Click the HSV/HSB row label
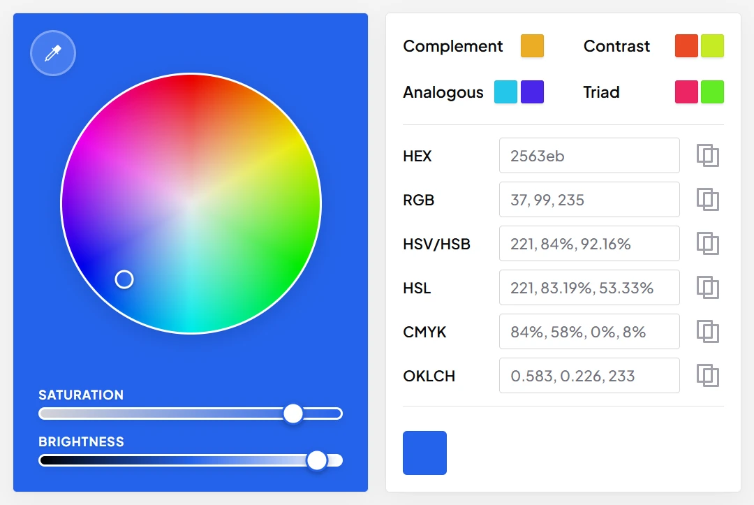This screenshot has height=505, width=754. coord(436,244)
